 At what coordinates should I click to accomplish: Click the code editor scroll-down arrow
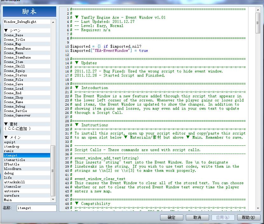(258, 208)
